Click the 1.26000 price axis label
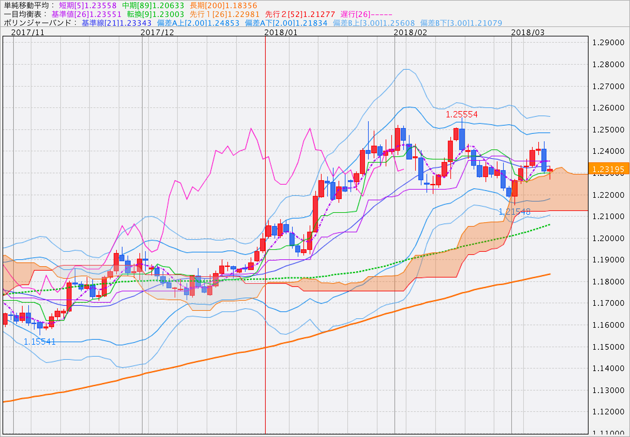This screenshot has height=437, width=630. [x=608, y=108]
